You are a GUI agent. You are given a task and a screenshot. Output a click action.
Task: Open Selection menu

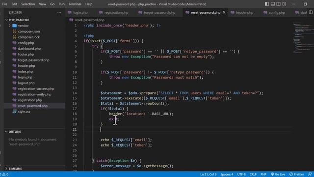28,4
